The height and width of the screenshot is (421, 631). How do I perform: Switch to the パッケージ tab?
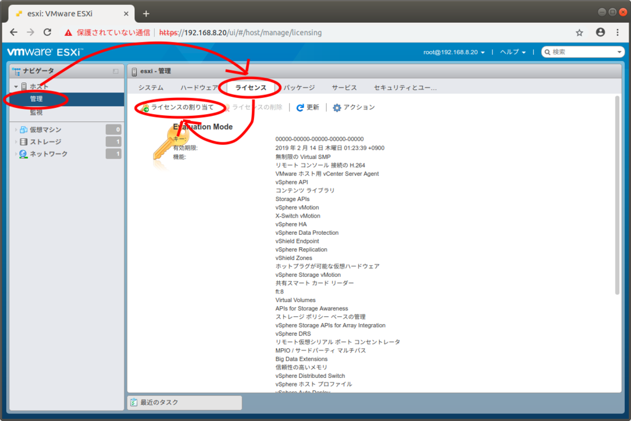[x=299, y=88]
